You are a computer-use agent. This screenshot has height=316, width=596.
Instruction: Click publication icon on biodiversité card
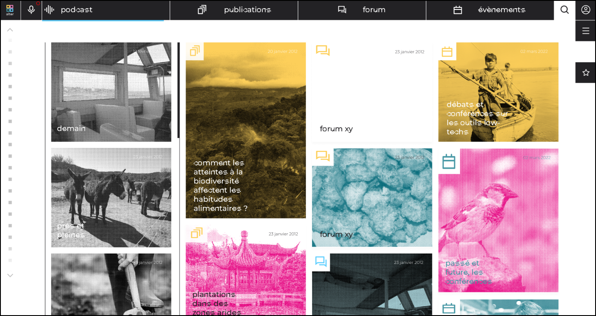[195, 51]
